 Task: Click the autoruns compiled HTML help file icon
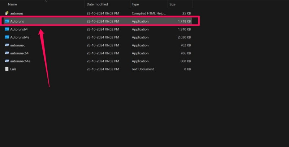click(x=7, y=13)
